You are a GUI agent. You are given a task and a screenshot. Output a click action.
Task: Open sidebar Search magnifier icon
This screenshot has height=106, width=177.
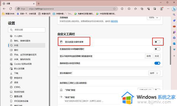[x=174, y=14]
